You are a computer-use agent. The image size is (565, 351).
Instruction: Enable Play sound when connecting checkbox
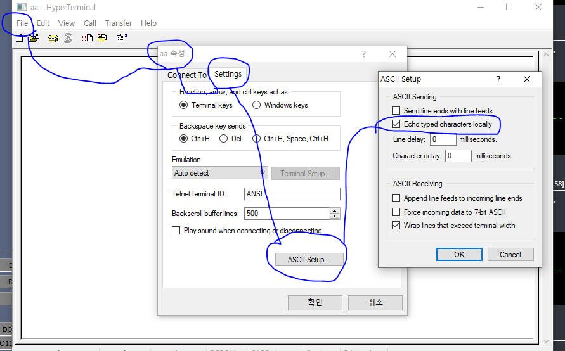pos(176,231)
